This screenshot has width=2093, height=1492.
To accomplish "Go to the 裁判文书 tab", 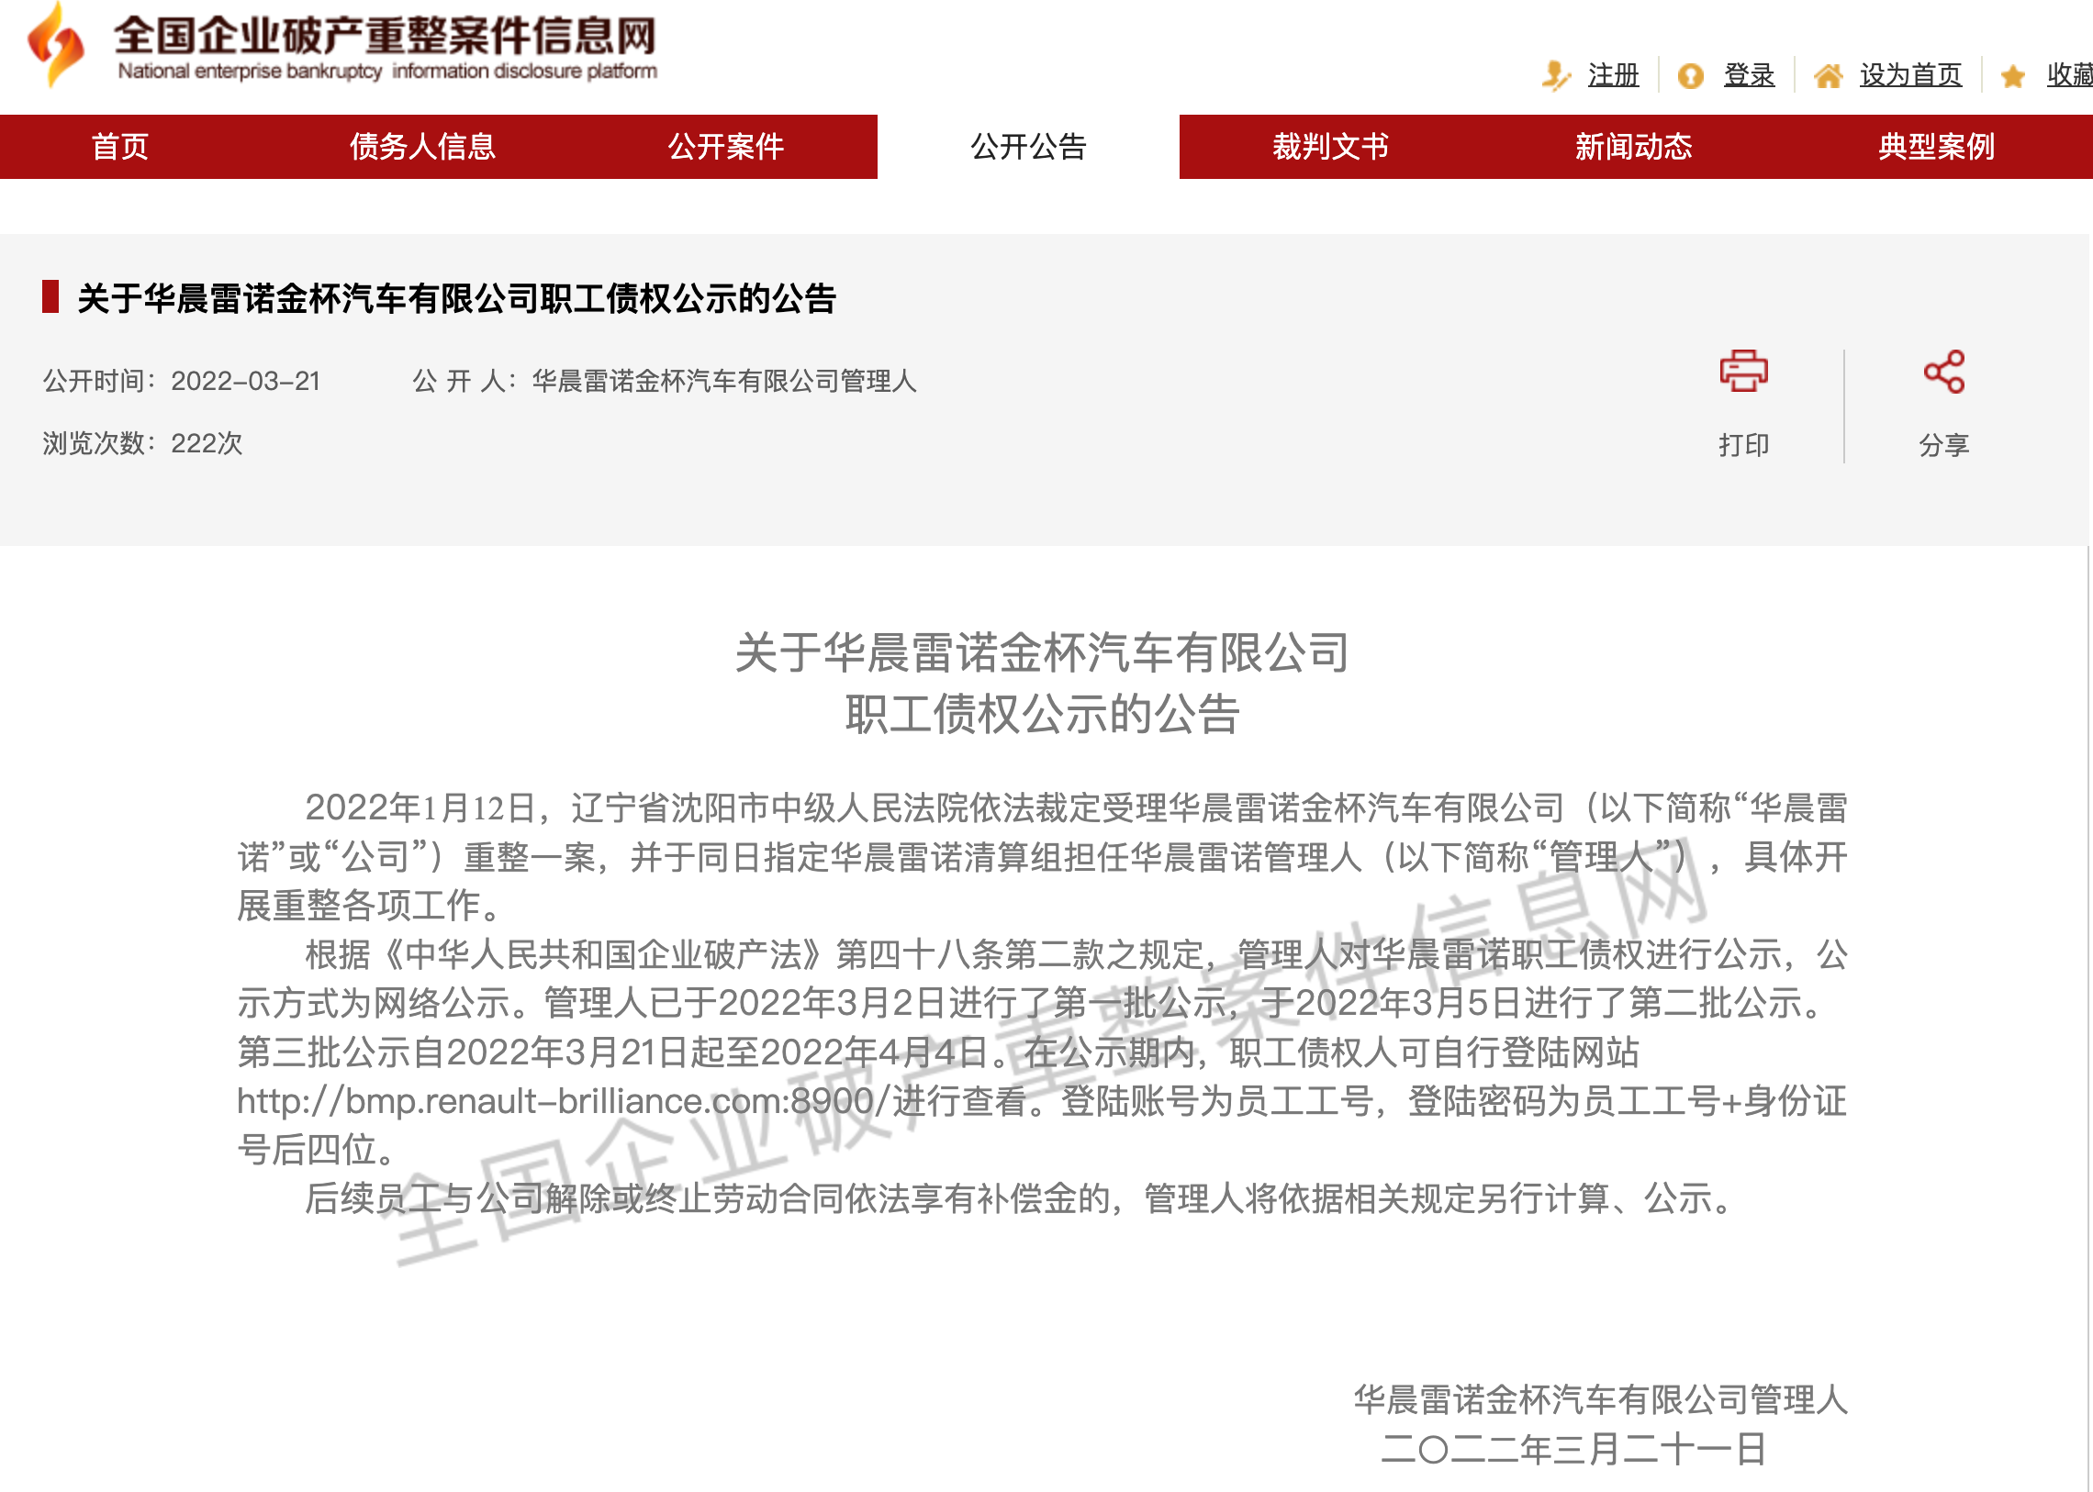I will click(x=1330, y=146).
